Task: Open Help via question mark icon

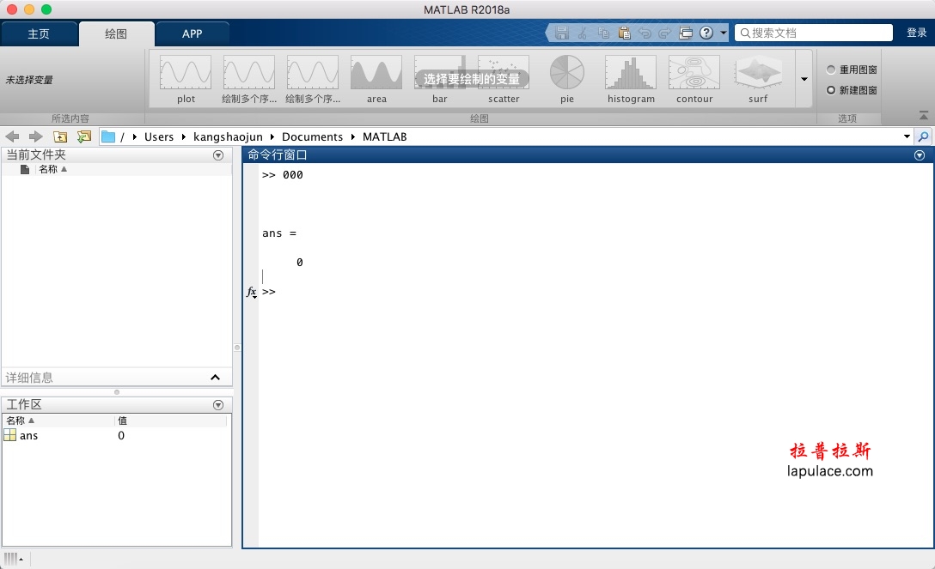Action: 706,33
